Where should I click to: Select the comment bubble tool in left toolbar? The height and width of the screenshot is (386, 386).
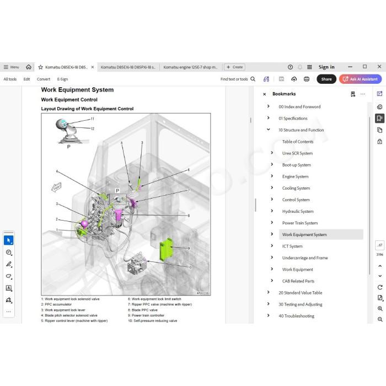9,253
